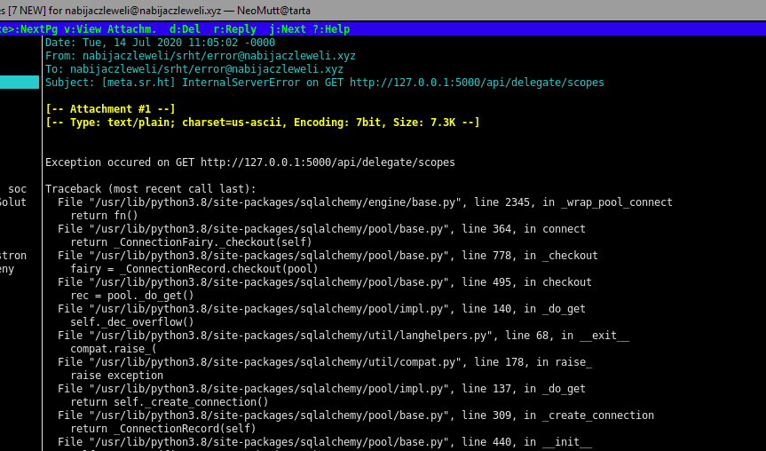Select sidebar entry ending in "stron"
This screenshot has height=451, width=766.
click(x=13, y=256)
